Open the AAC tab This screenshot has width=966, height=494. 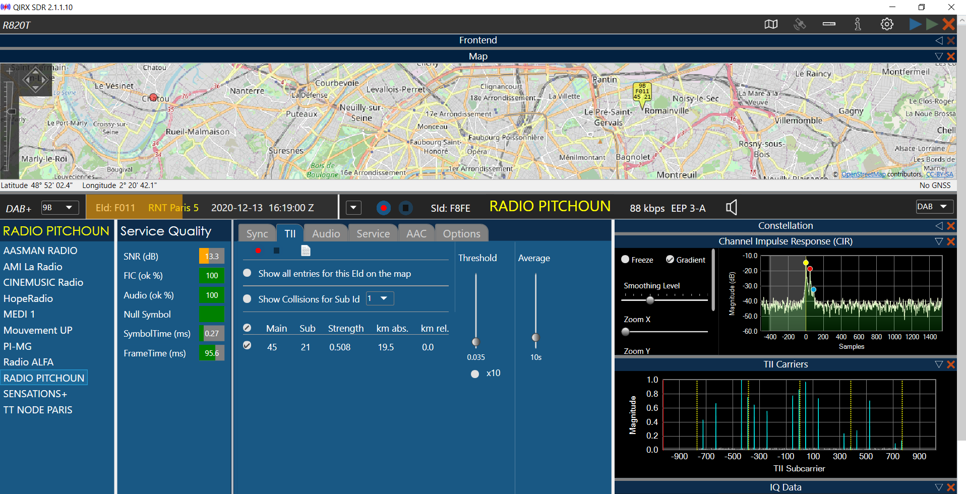pyautogui.click(x=416, y=233)
